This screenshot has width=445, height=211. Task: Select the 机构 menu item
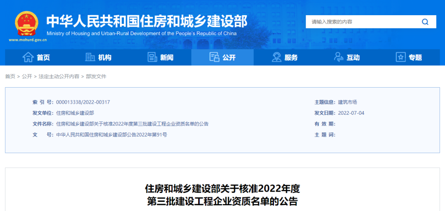click(x=105, y=58)
